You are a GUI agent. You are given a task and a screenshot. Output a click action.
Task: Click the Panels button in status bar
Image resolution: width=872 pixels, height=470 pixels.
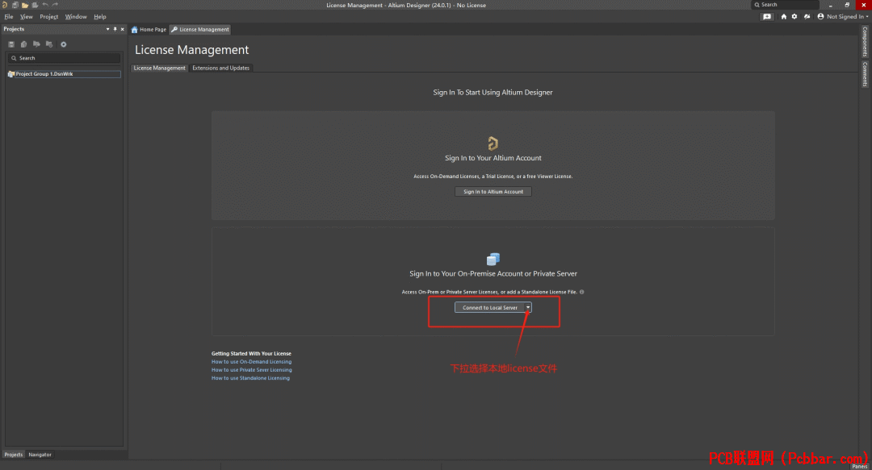(x=860, y=466)
